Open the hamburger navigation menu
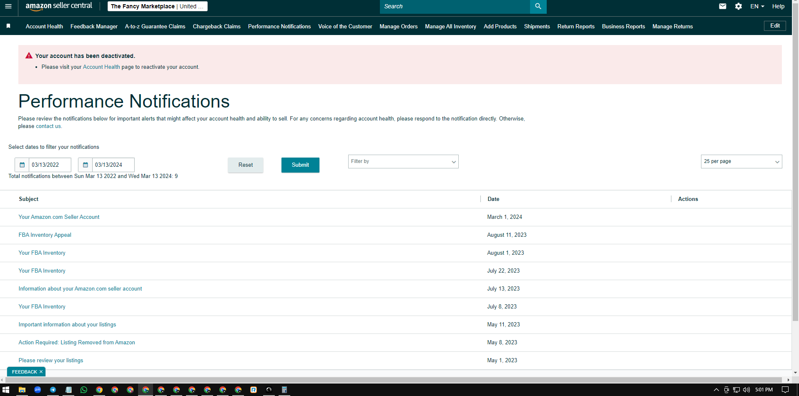Viewport: 799px width, 396px height. point(8,6)
